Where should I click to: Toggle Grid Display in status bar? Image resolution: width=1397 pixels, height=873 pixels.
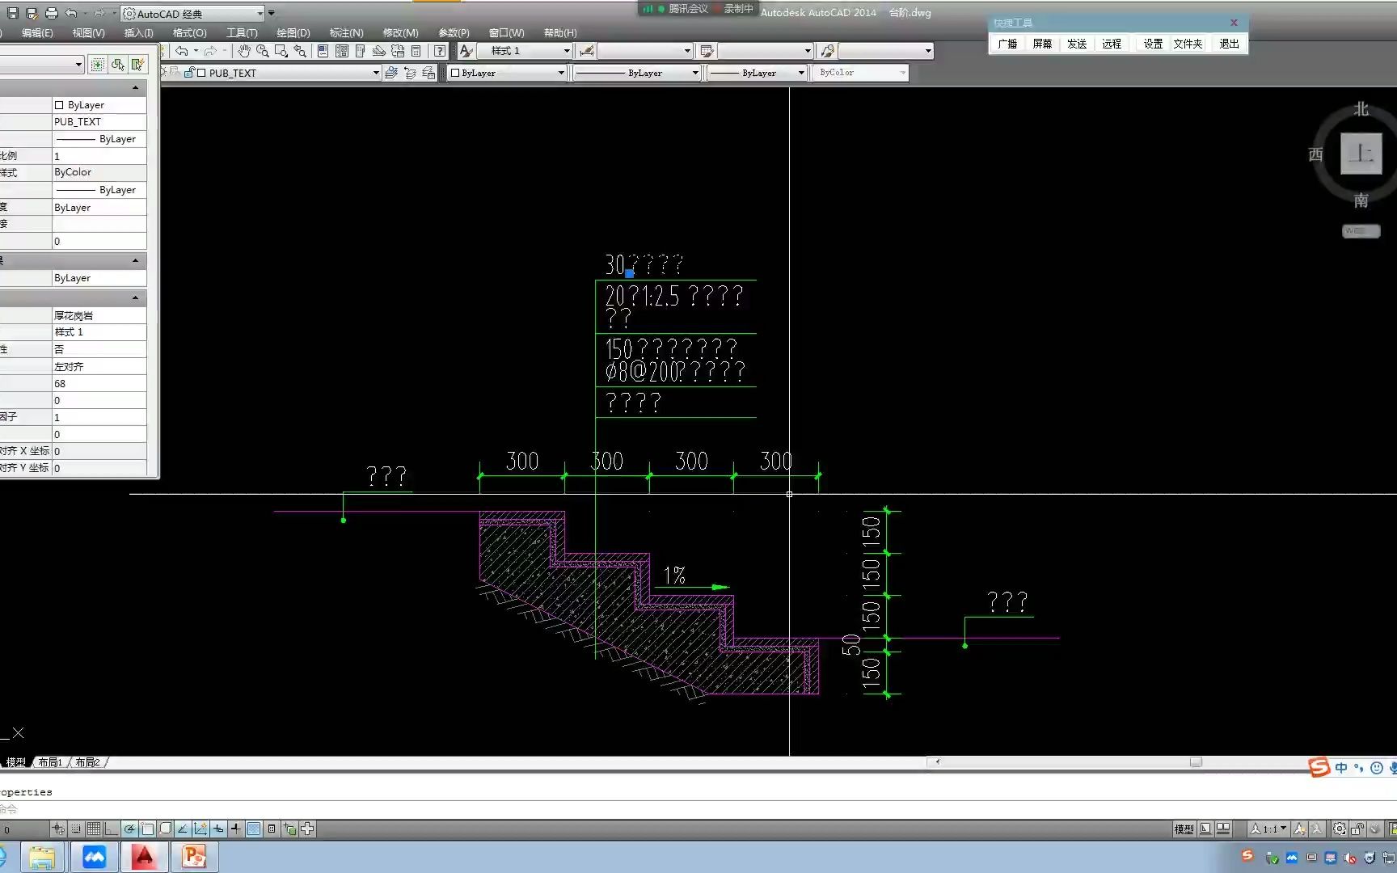(94, 829)
